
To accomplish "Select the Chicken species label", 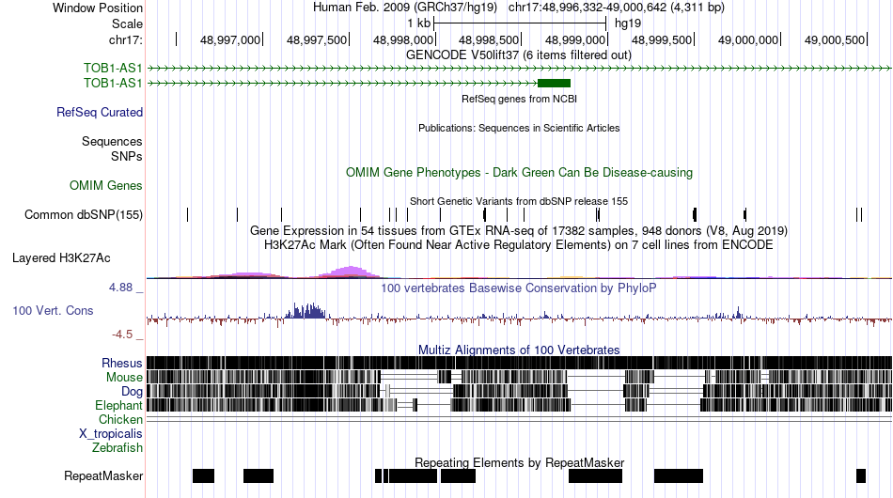I will [x=120, y=419].
